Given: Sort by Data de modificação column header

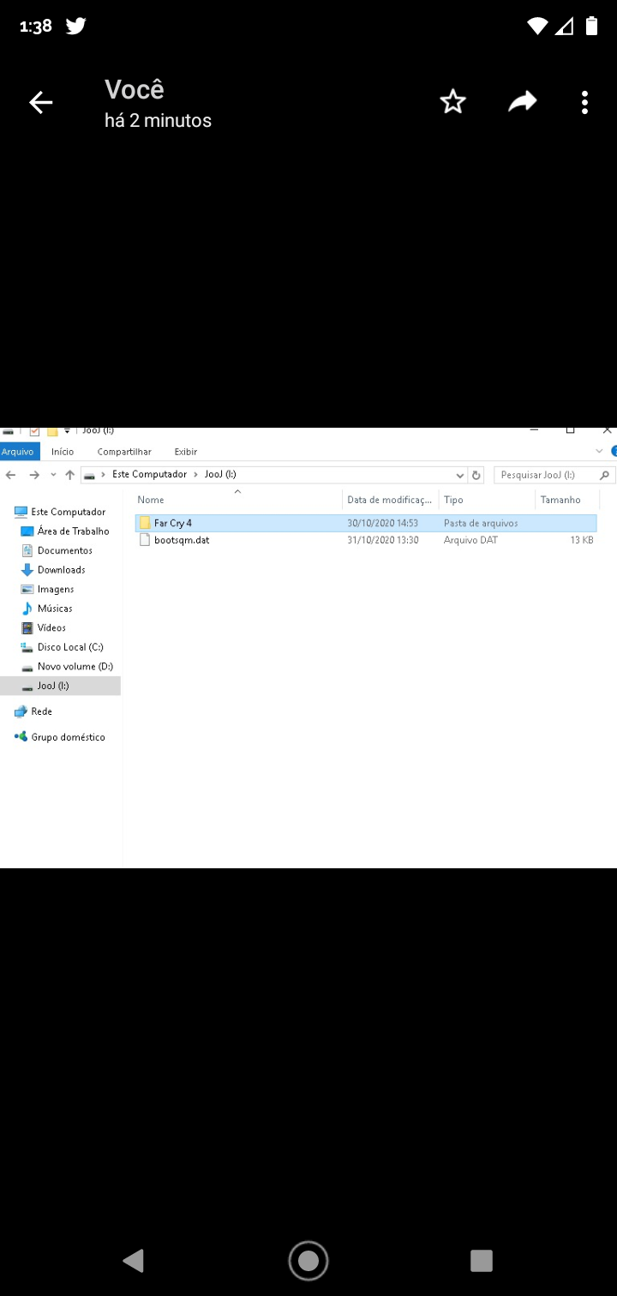Looking at the screenshot, I should point(391,500).
